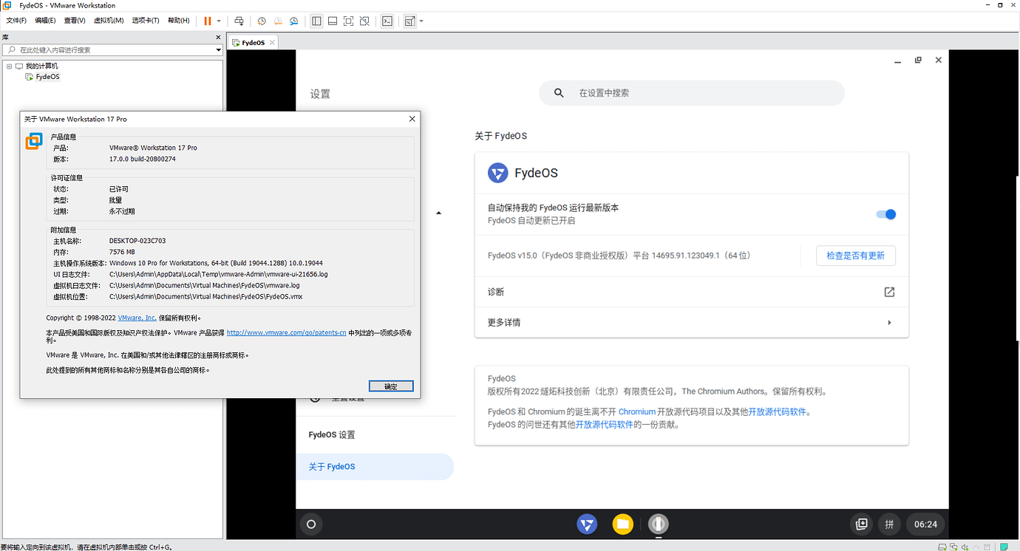
Task: Open the Snapshot Manager
Action: pos(293,20)
